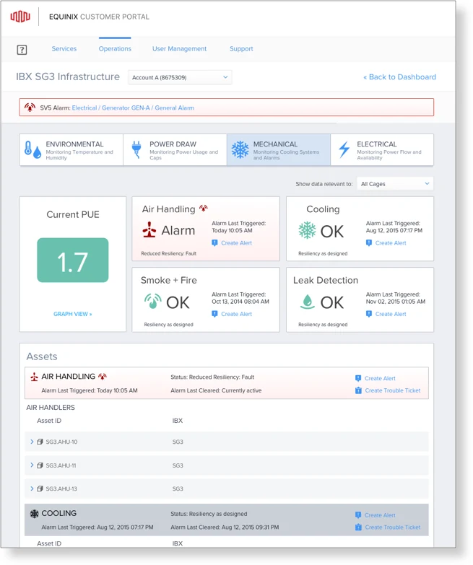Open the Support menu
Viewport: 473px width, 565px height.
(241, 48)
